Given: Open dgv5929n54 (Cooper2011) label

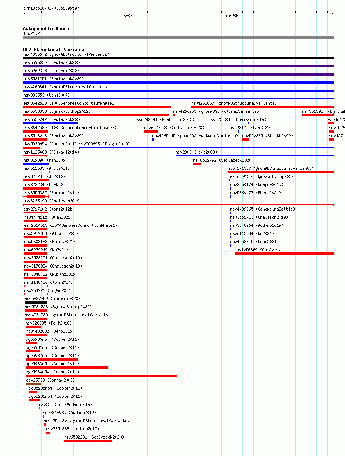Looking at the screenshot, I should [50, 144].
